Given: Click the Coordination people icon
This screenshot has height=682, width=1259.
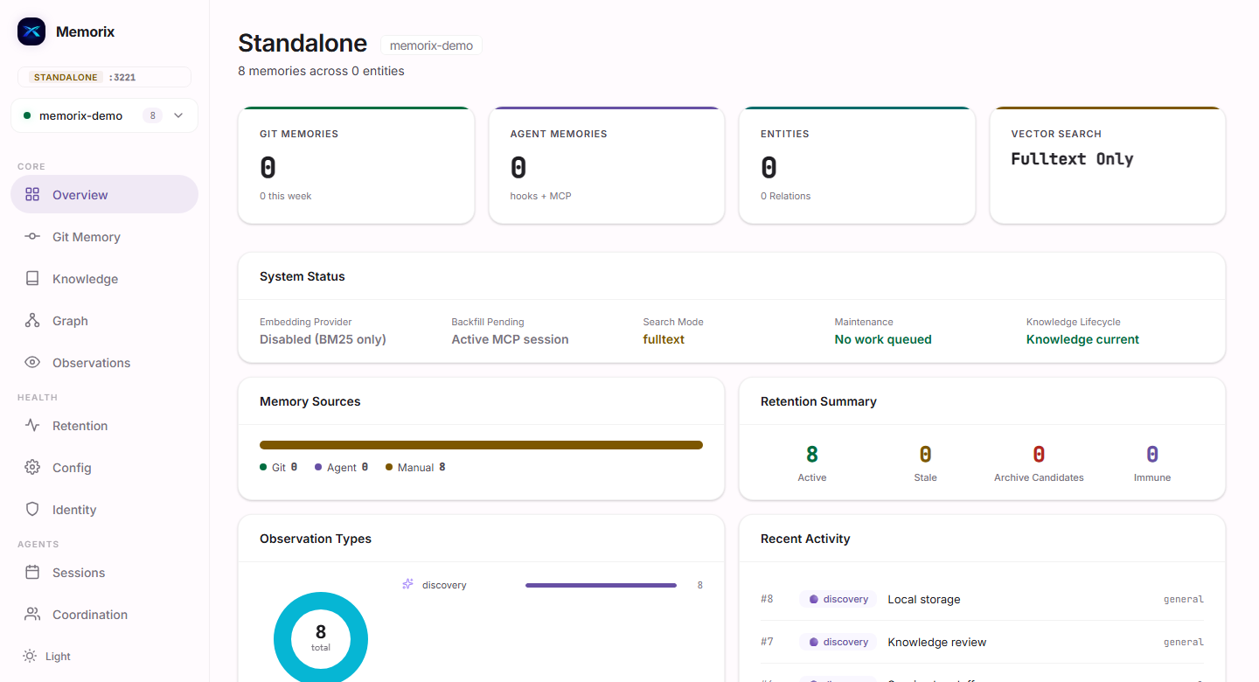Looking at the screenshot, I should pyautogui.click(x=32, y=614).
